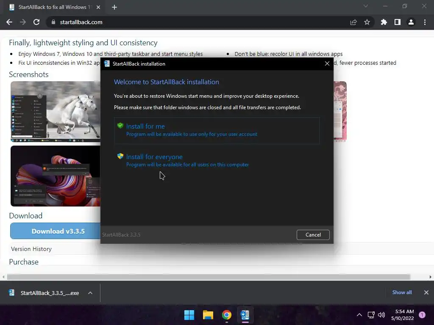The image size is (434, 325).
Task: Click the Download v3.3.5 button
Action: pos(56,231)
